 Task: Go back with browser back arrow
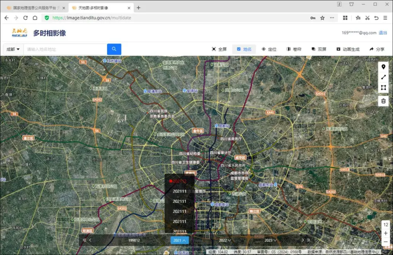7,18
